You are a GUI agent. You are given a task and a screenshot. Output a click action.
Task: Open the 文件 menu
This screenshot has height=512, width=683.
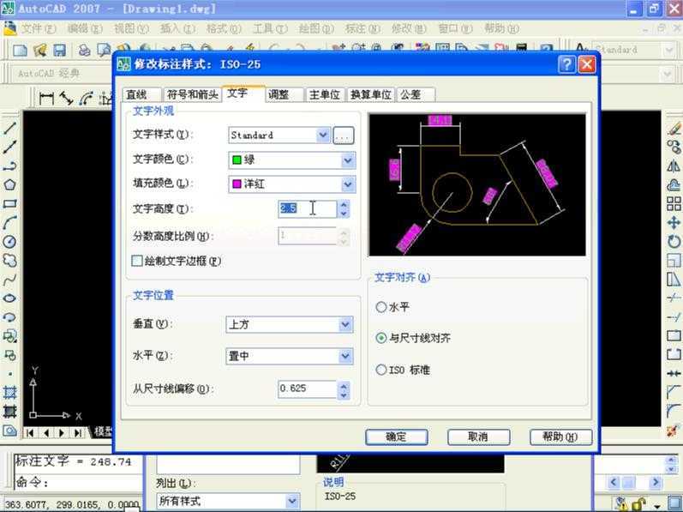click(39, 29)
